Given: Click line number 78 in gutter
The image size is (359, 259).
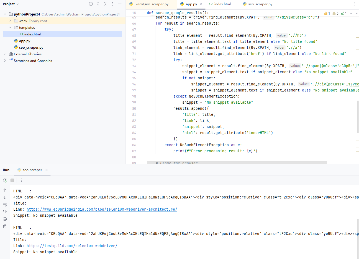Looking at the screenshot, I should pos(134,96).
